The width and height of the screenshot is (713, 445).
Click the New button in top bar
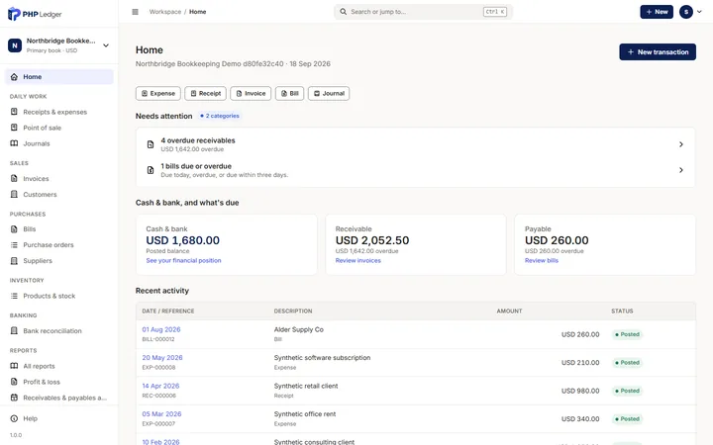(x=657, y=12)
